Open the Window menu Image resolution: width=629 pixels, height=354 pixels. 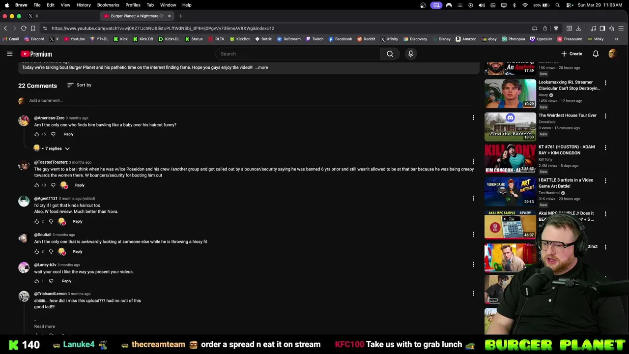168,5
